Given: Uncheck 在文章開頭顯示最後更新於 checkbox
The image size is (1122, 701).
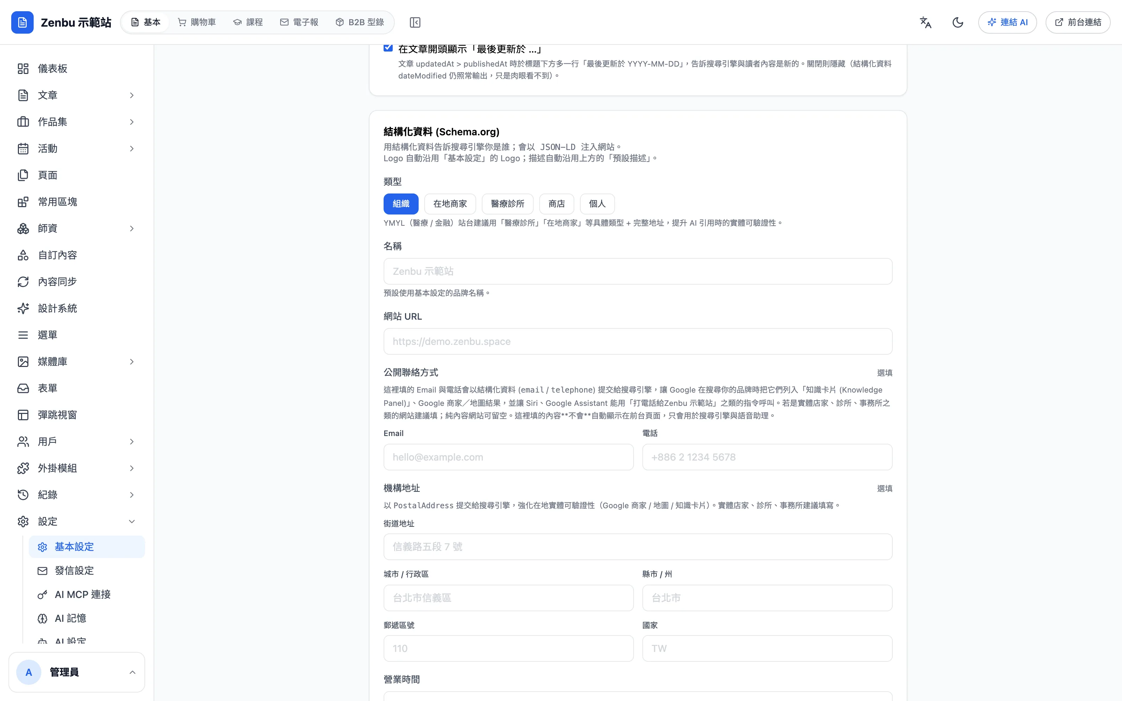Looking at the screenshot, I should [x=388, y=48].
